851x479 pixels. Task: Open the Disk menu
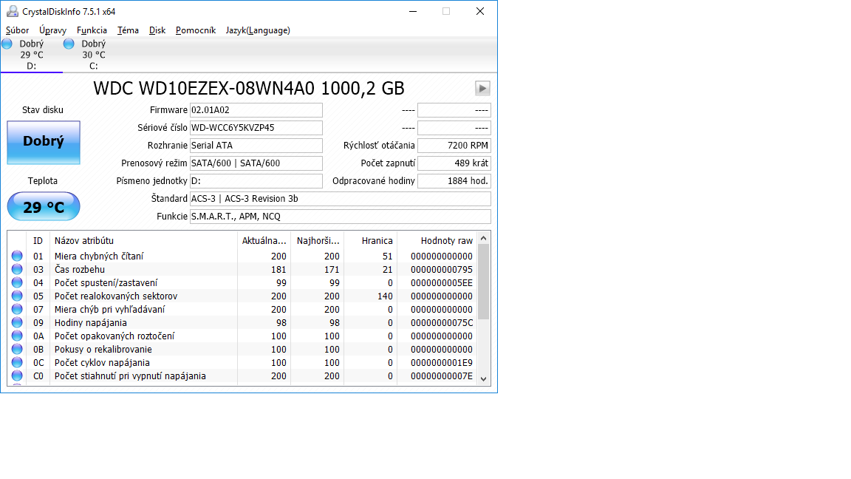[x=157, y=30]
